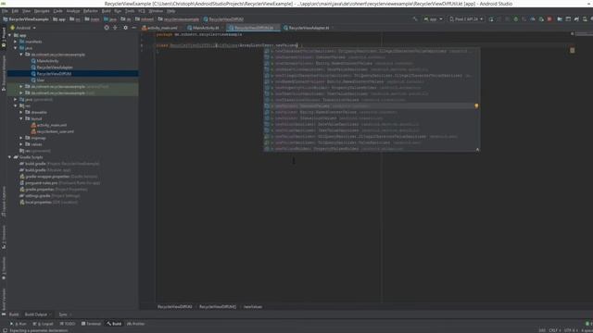Open the Navigate menu
Screen dimensions: 593x333
point(42,11)
